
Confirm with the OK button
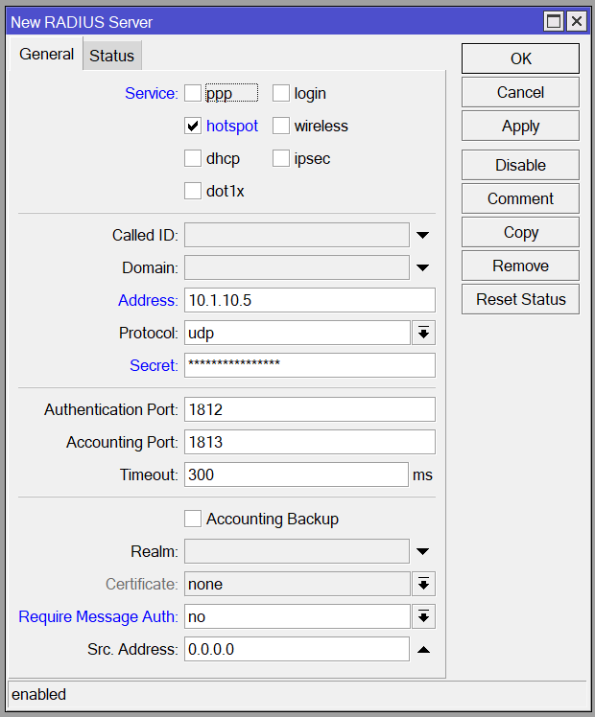coord(520,58)
